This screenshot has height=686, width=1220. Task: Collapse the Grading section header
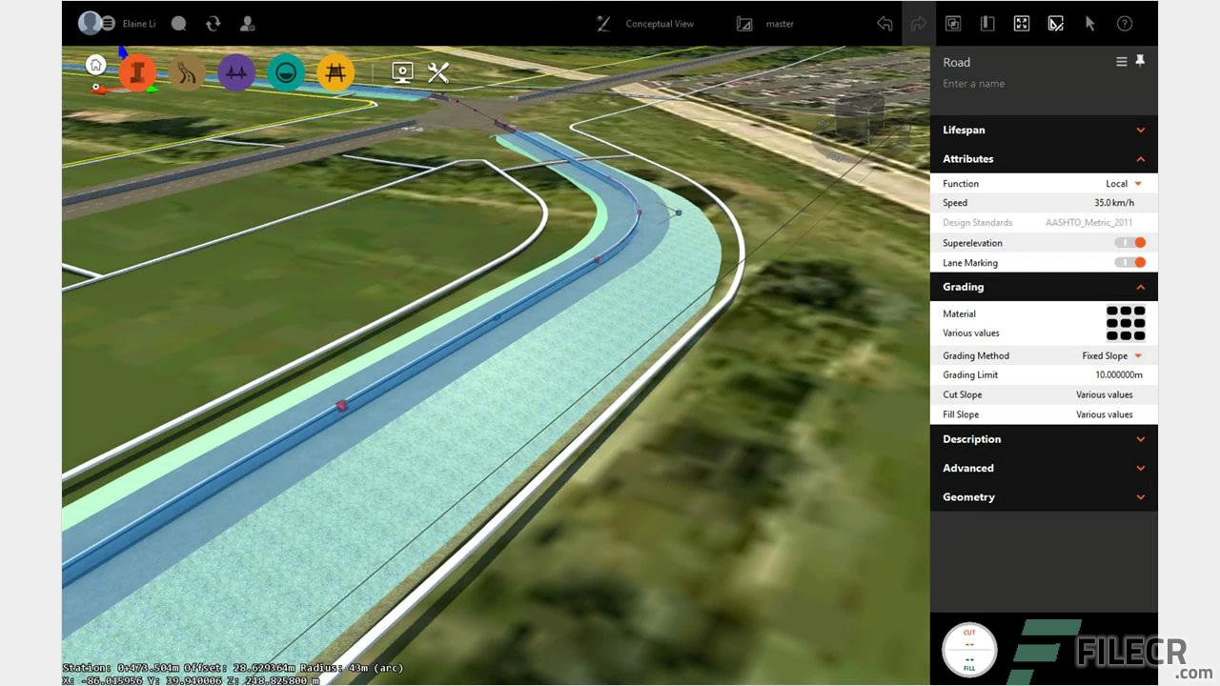coord(1044,287)
